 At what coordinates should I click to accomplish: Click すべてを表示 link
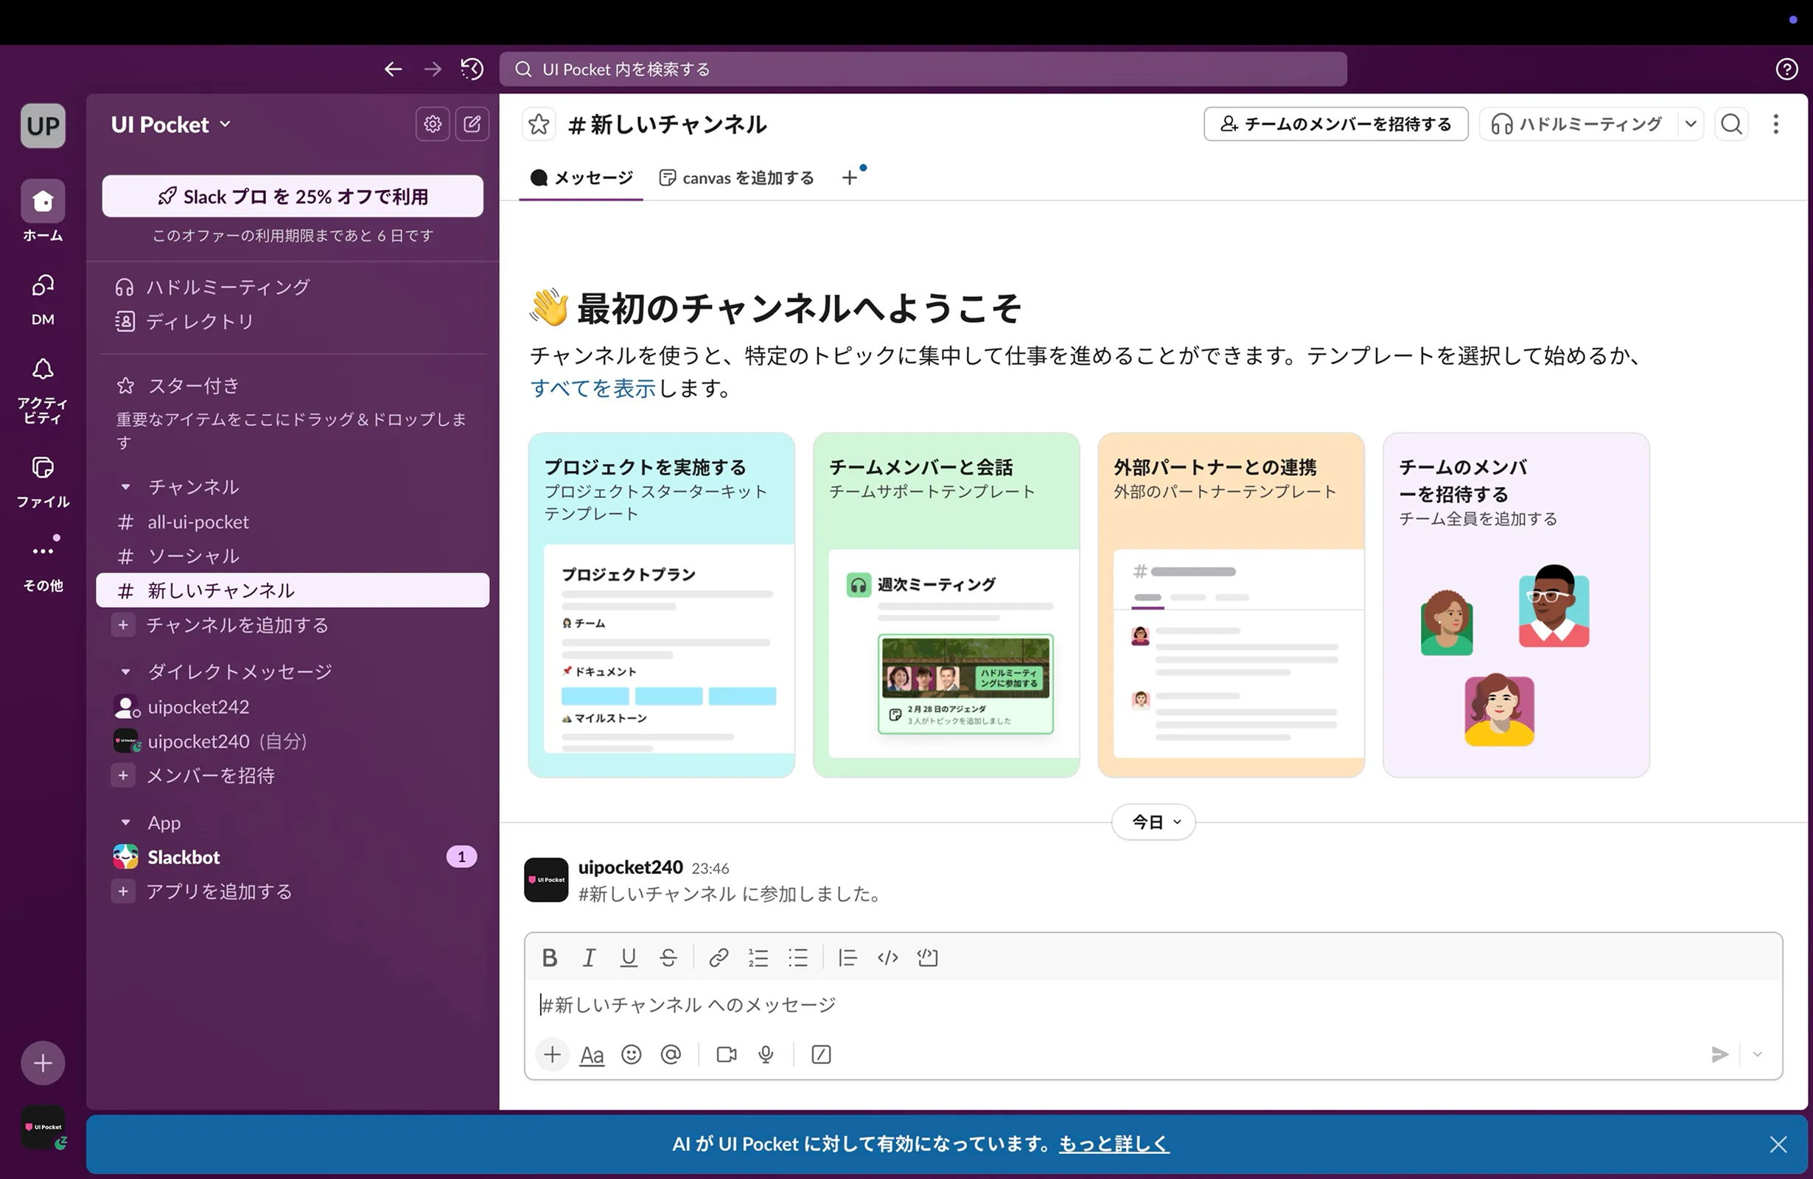593,388
